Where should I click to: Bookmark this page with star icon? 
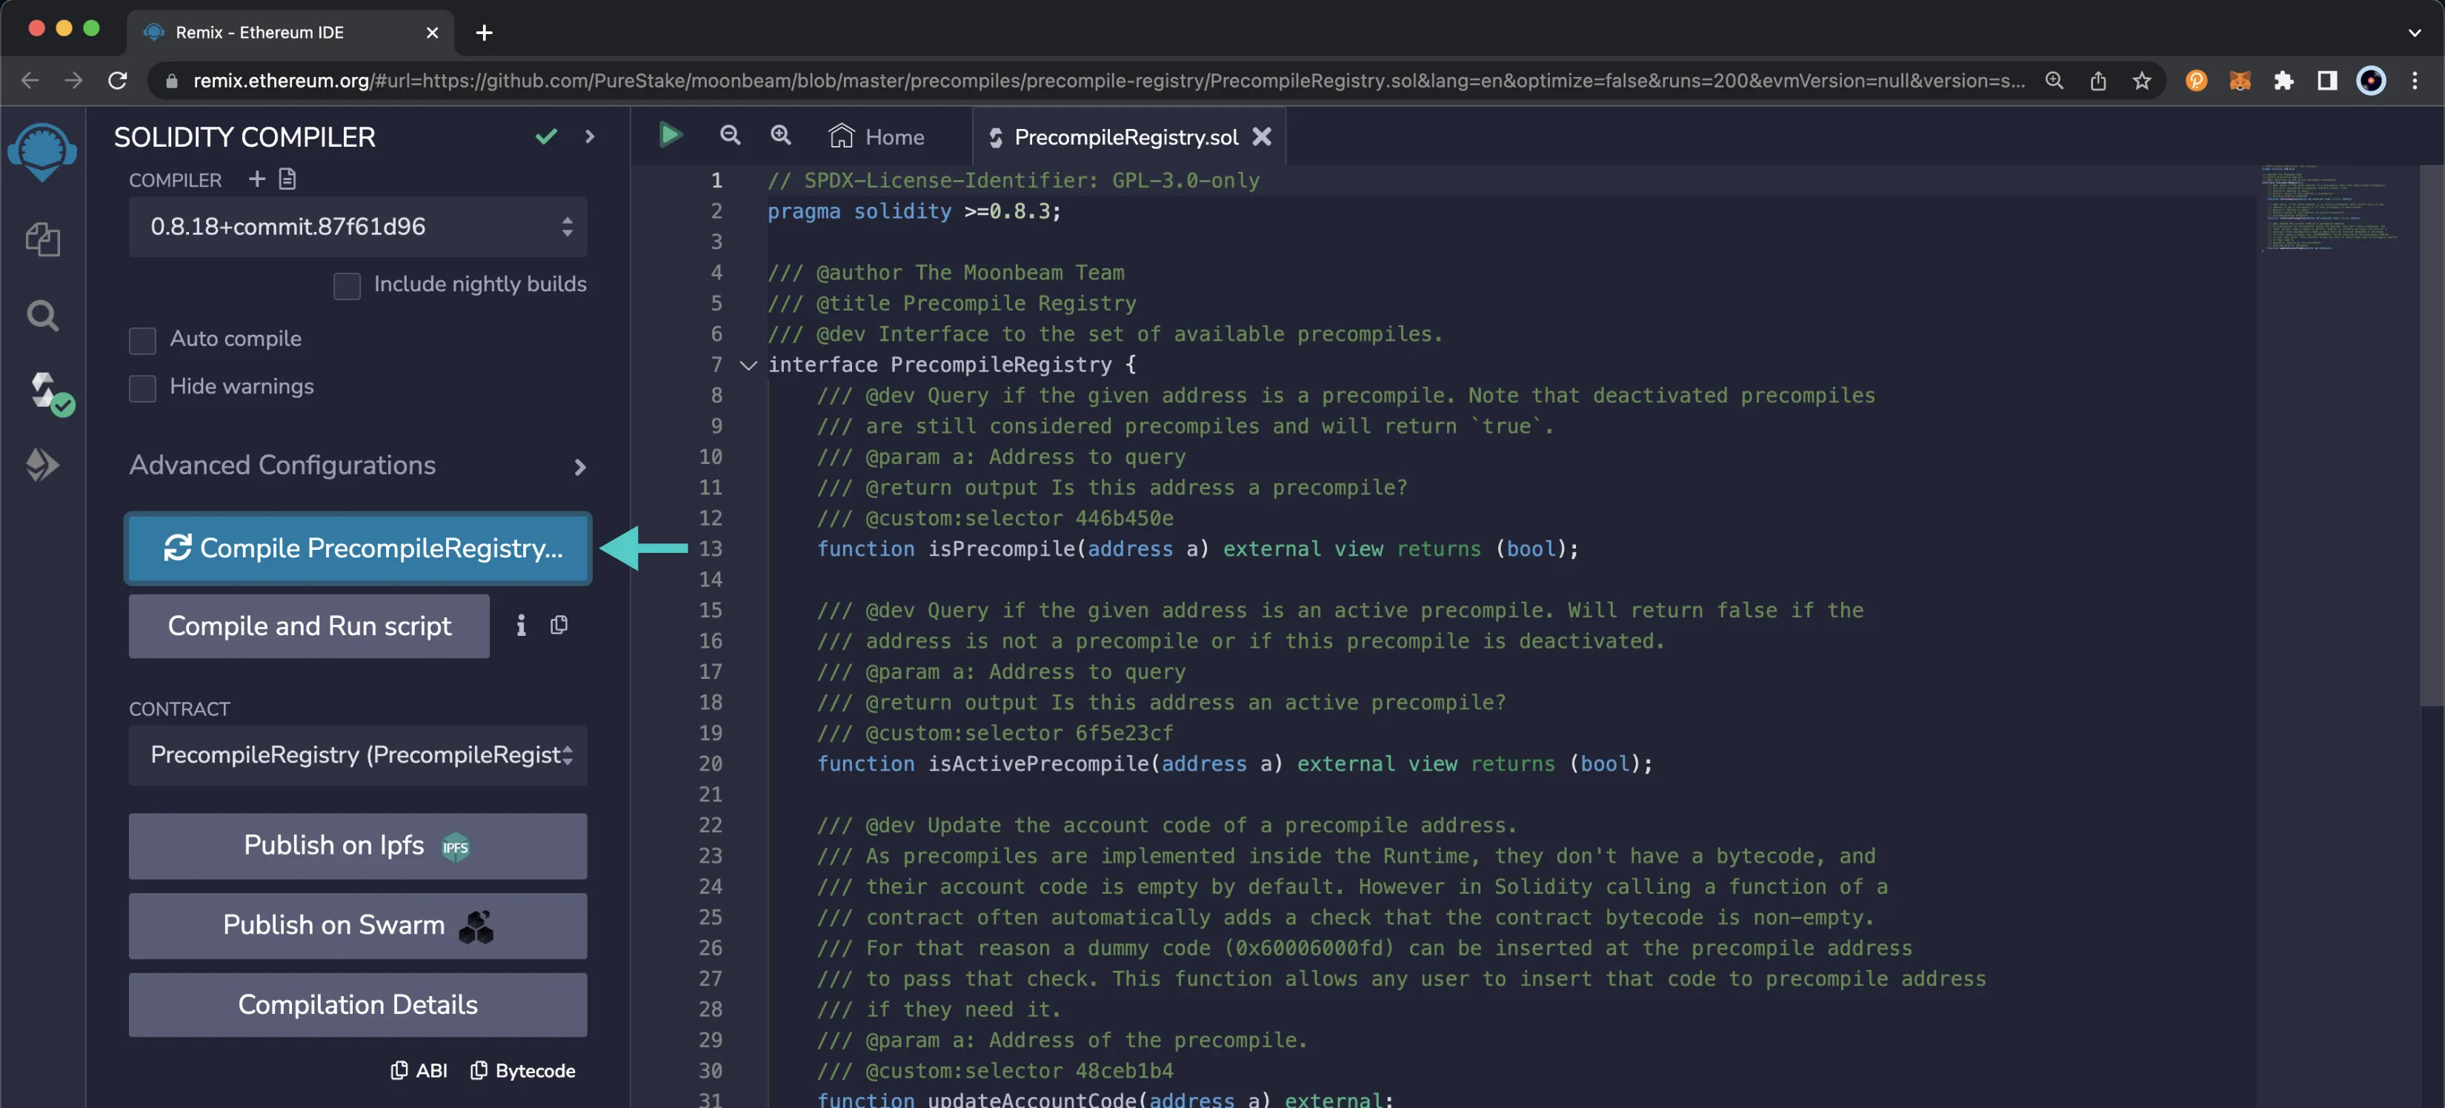pos(2141,81)
